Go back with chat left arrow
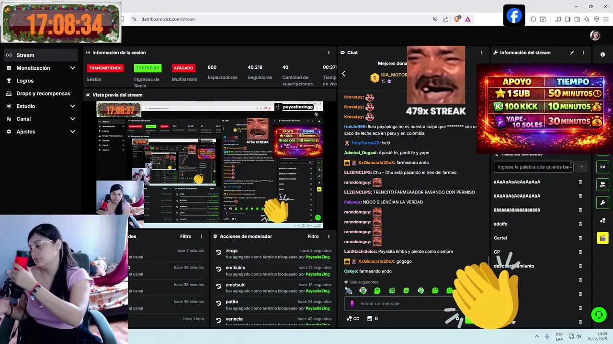 pyautogui.click(x=343, y=74)
